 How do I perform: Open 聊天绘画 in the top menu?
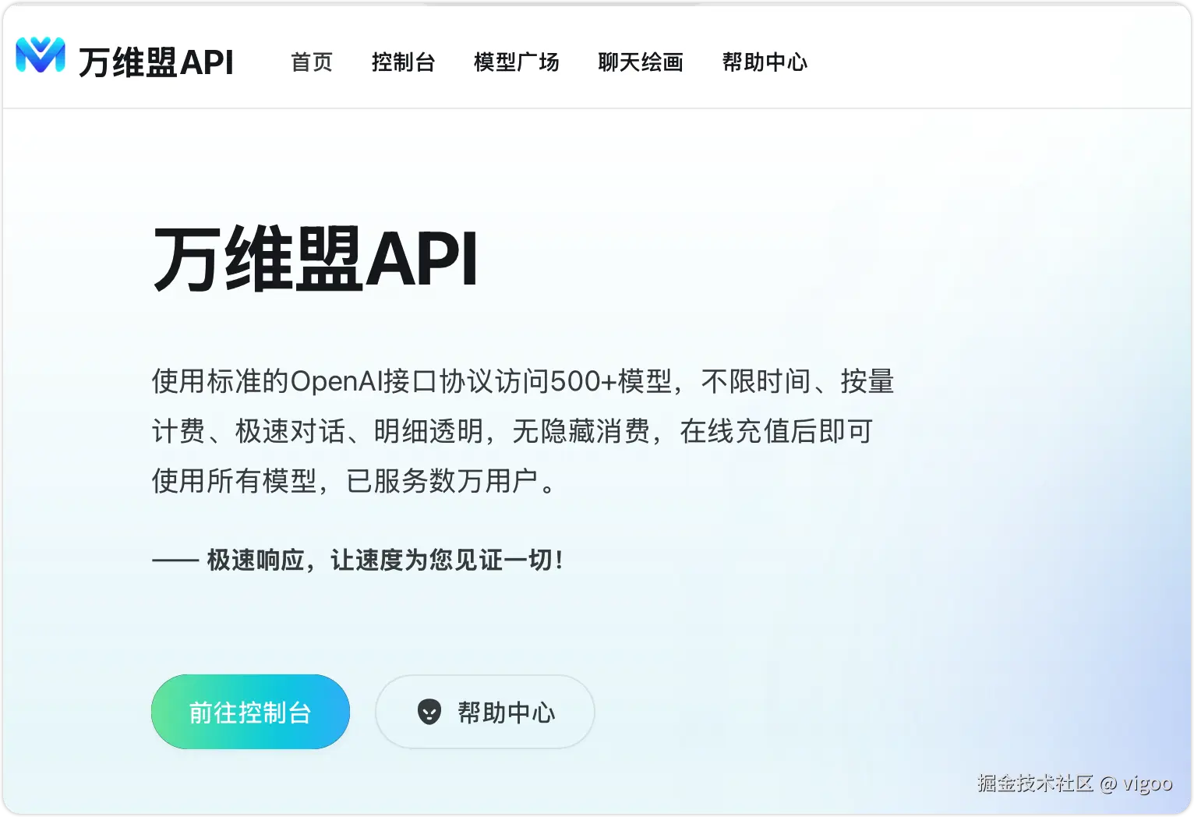tap(641, 62)
